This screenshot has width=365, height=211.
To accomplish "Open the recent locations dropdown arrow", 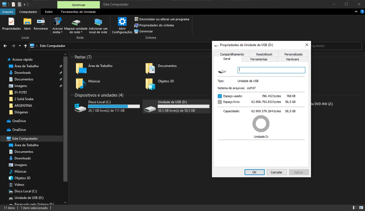I will coord(20,46).
